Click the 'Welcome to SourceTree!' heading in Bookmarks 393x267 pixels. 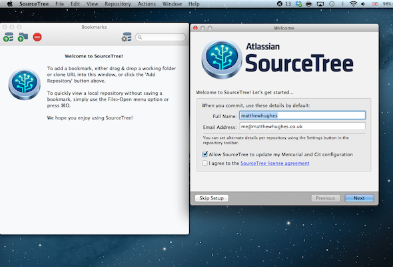coord(94,56)
